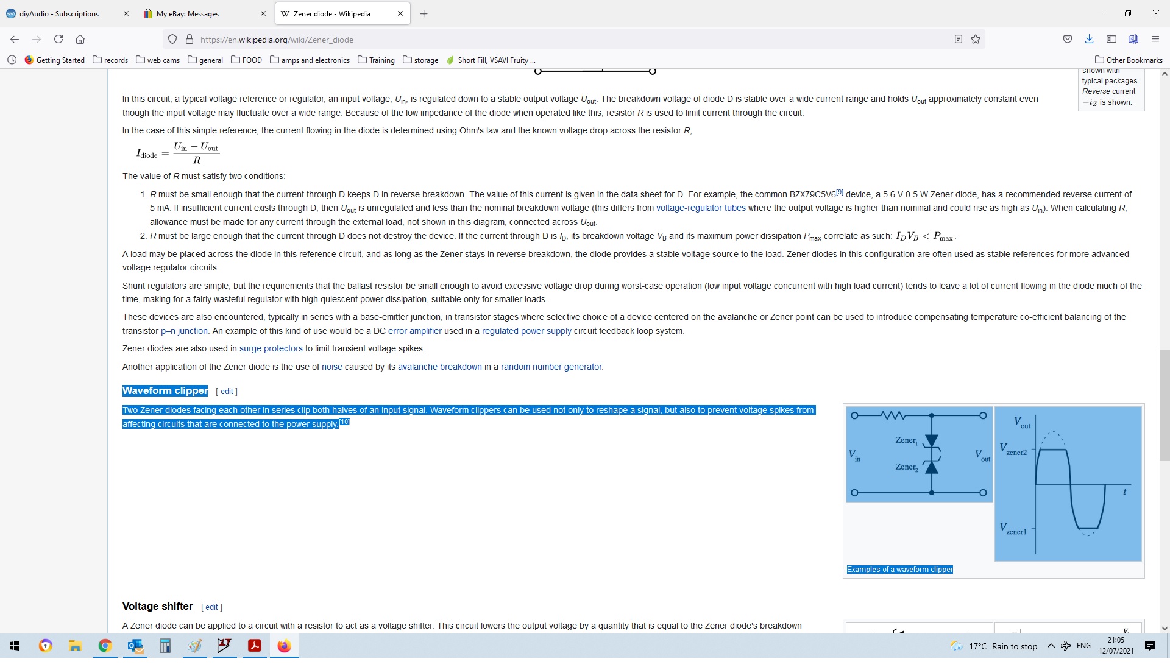Open the Vout clipped waveform graph thumbnail
1170x667 pixels.
tap(1068, 484)
